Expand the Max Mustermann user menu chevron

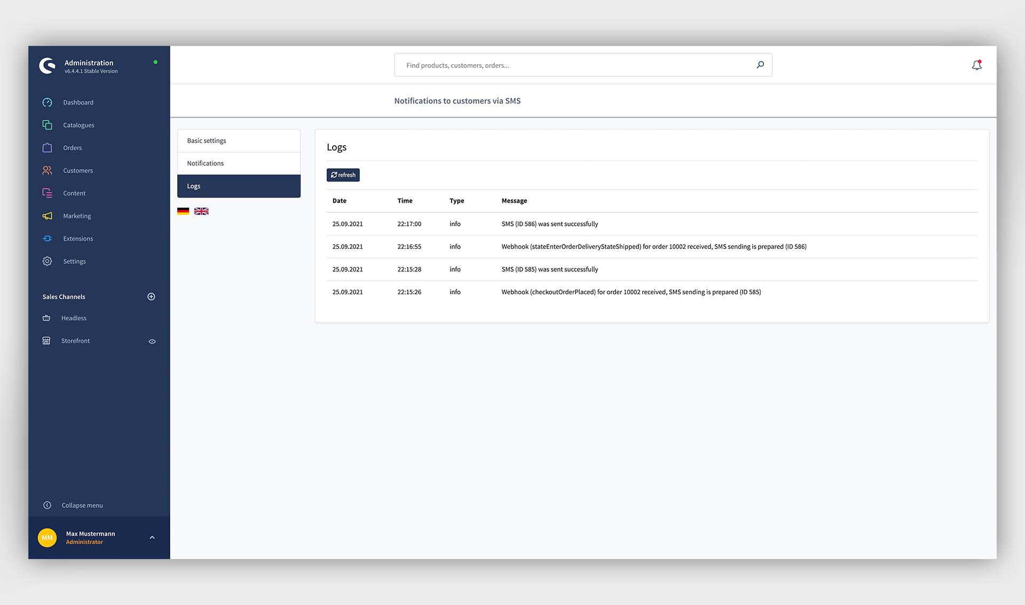pos(152,538)
